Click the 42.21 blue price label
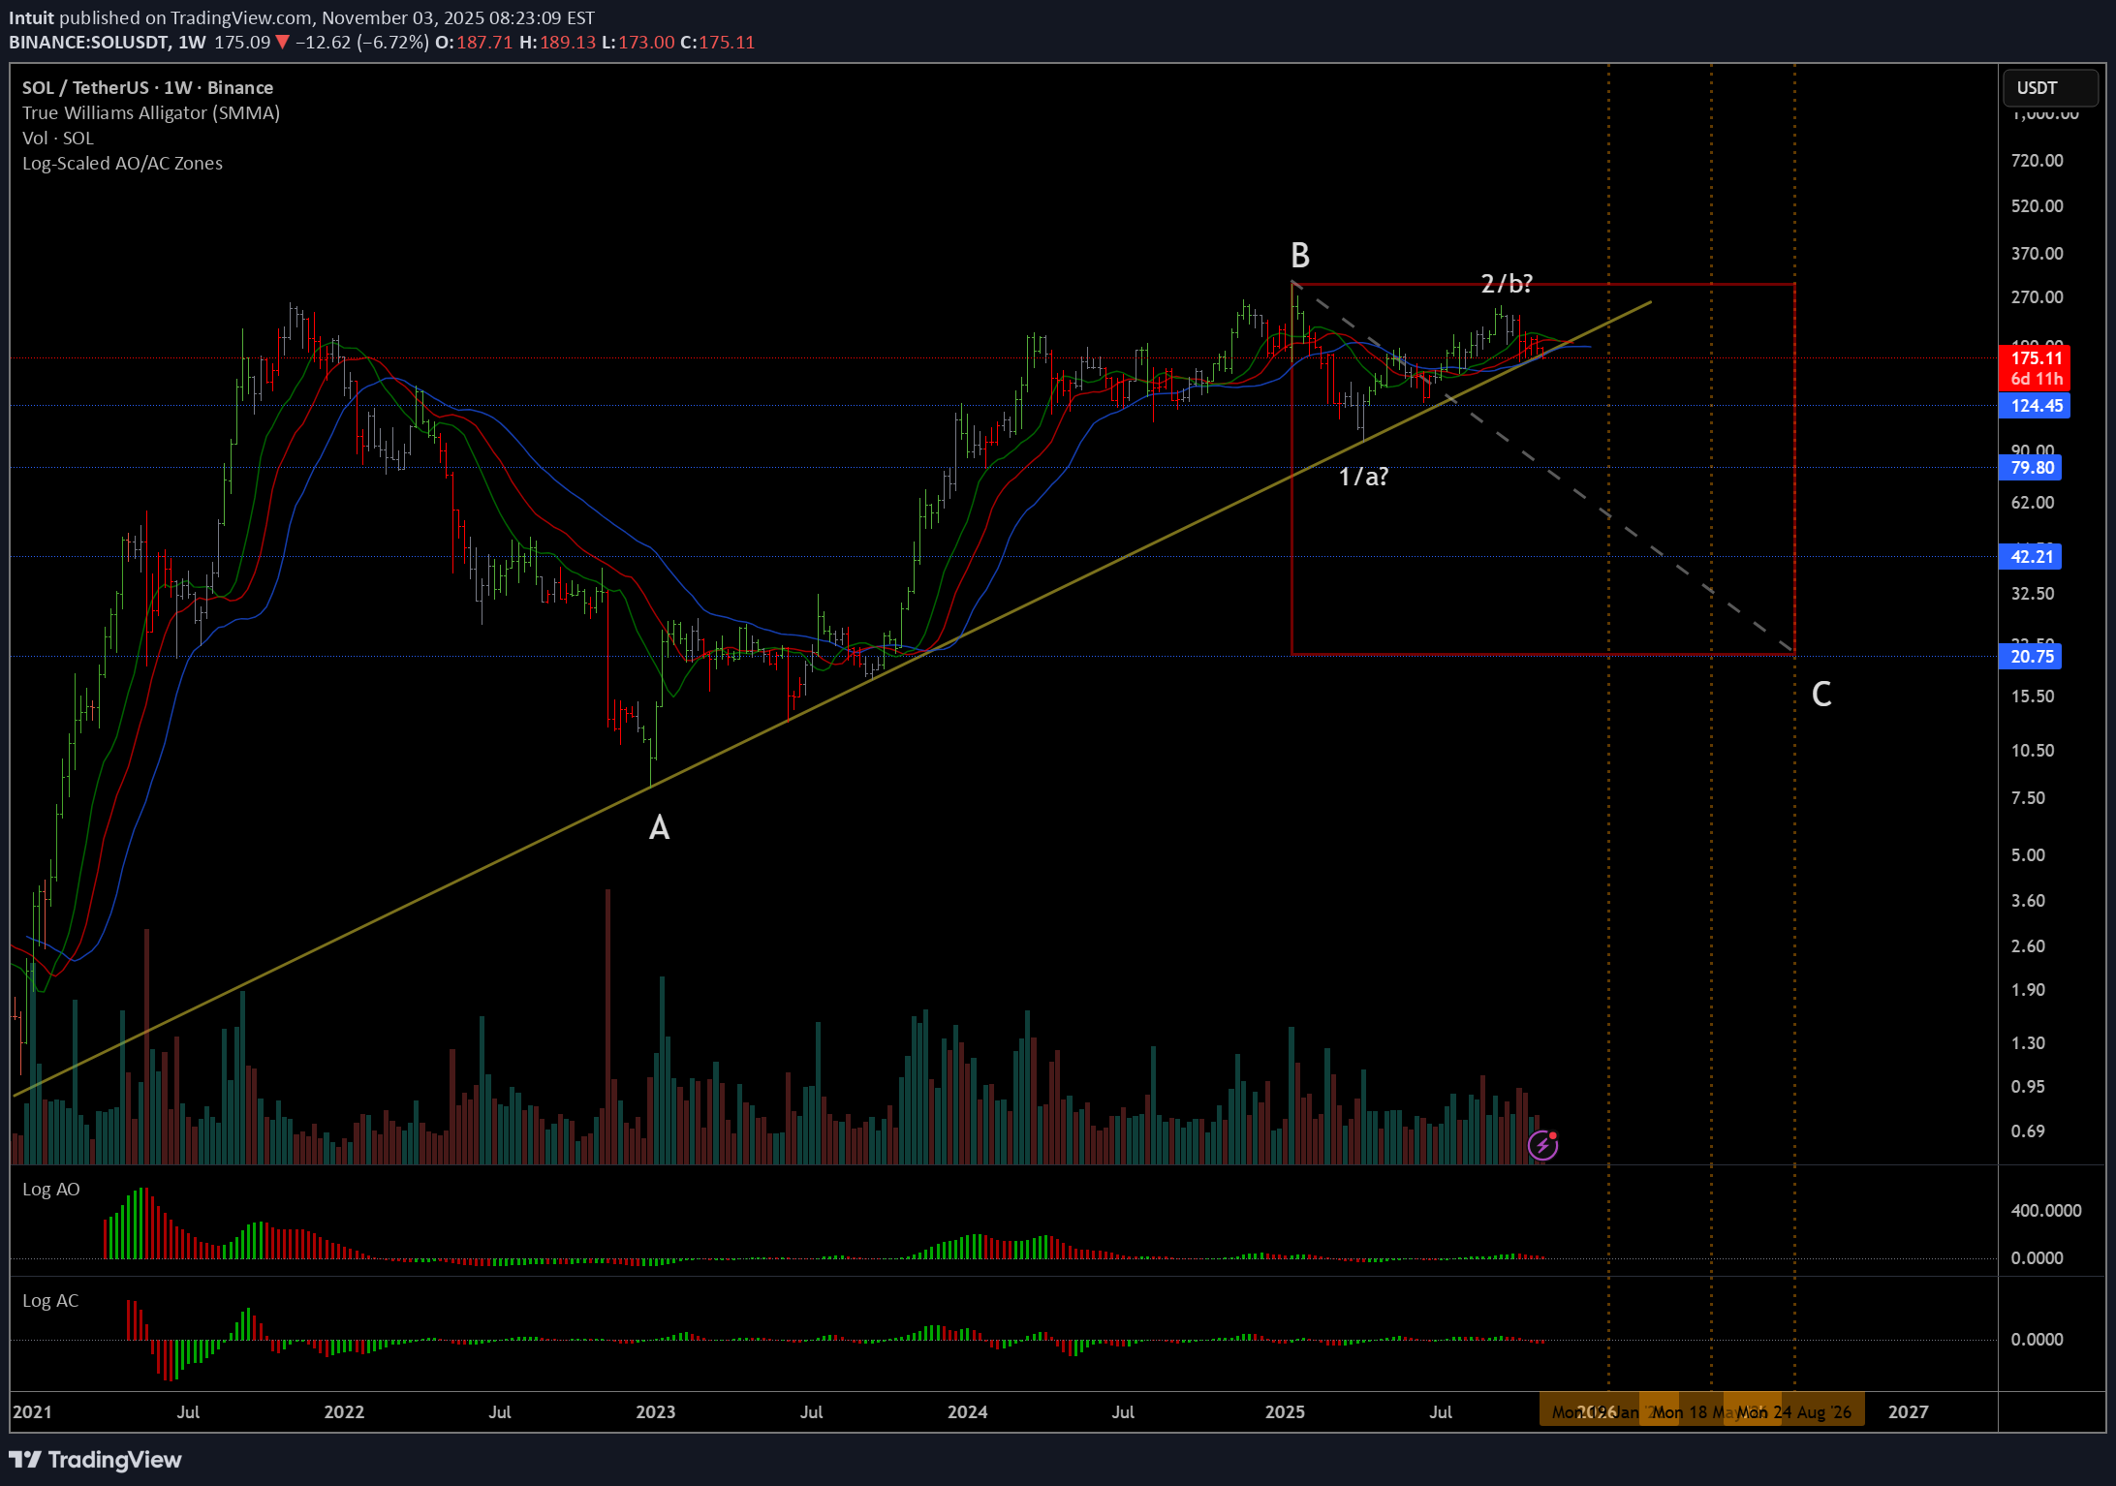The image size is (2116, 1486). coord(2032,557)
